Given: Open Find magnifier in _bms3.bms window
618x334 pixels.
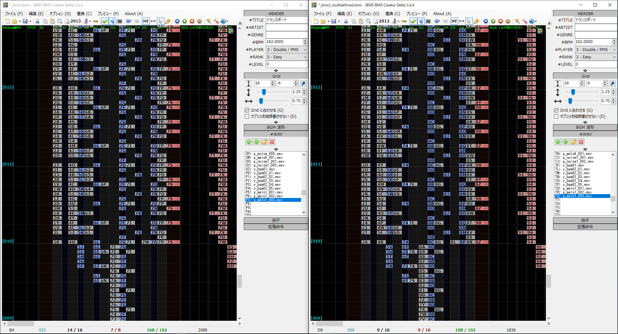Looking at the screenshot, I should (x=60, y=21).
